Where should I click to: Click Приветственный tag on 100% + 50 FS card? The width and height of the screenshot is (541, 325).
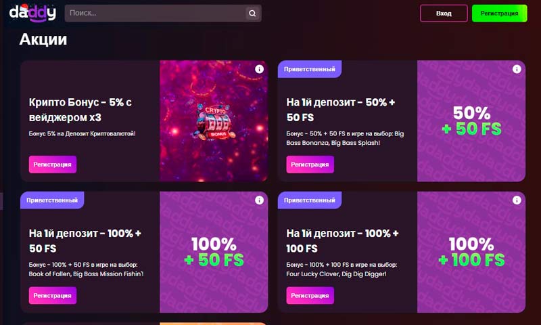[52, 200]
